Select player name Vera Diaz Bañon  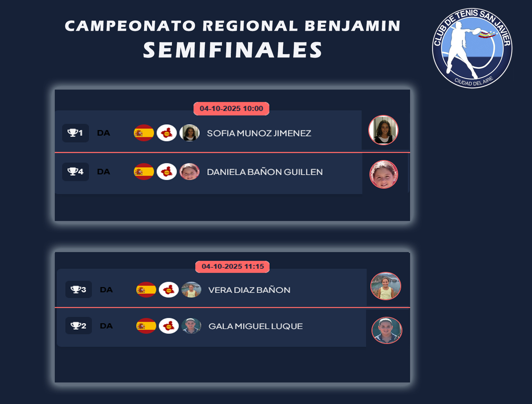point(249,290)
